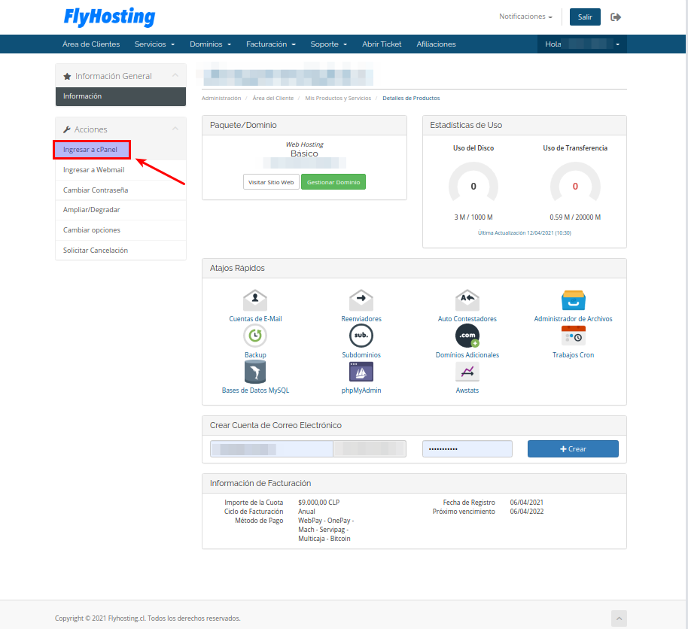The width and height of the screenshot is (688, 629).
Task: Open the Reenviadores forwarder icon
Action: [x=361, y=300]
